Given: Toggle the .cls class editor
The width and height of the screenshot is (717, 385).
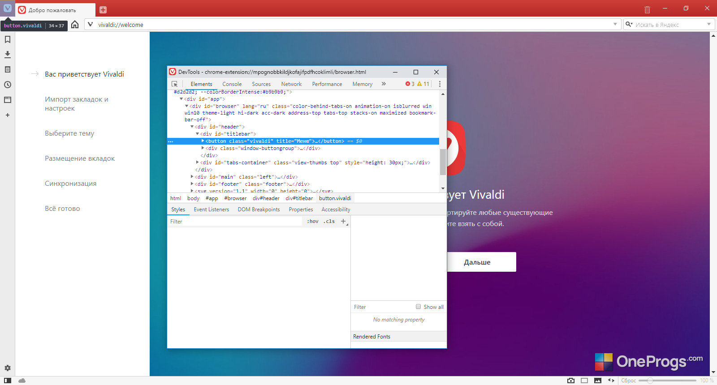Looking at the screenshot, I should (x=329, y=221).
